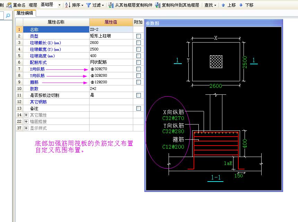Expand the 其它属性 group

coord(26,115)
